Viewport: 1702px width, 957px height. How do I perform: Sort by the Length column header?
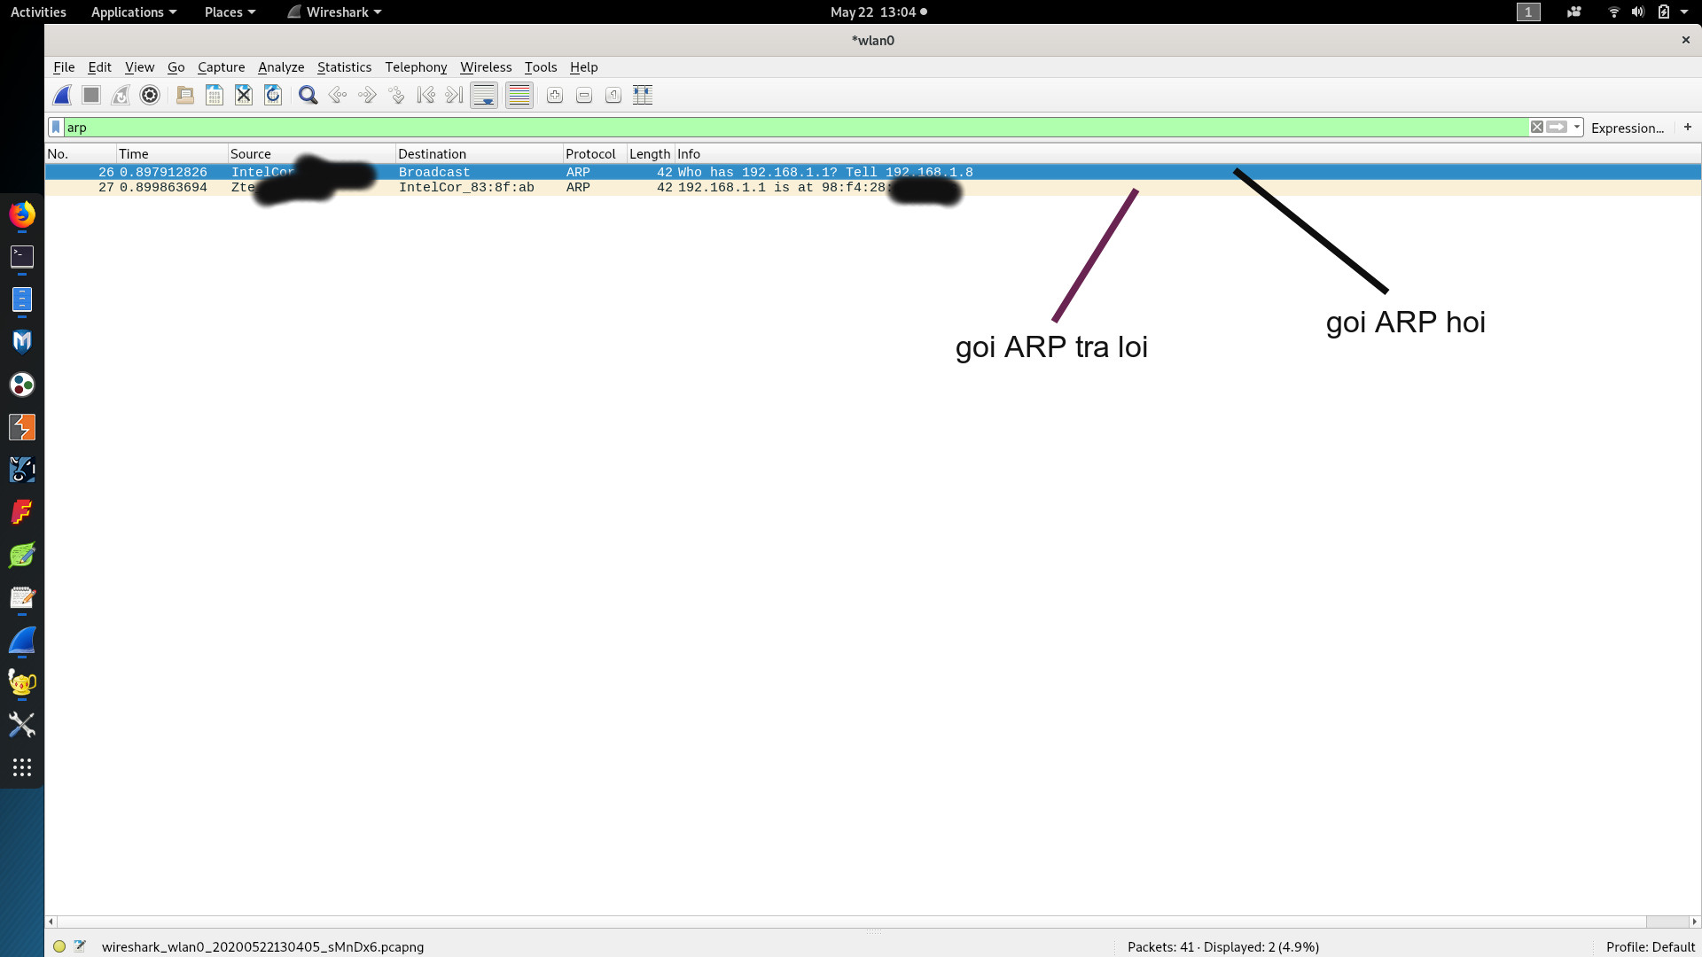click(651, 154)
